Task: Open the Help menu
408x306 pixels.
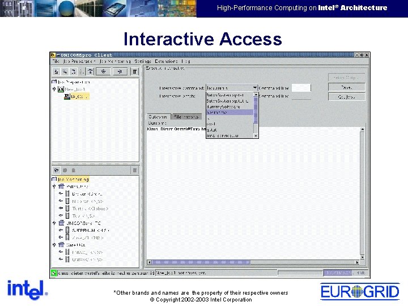Action: (x=186, y=61)
